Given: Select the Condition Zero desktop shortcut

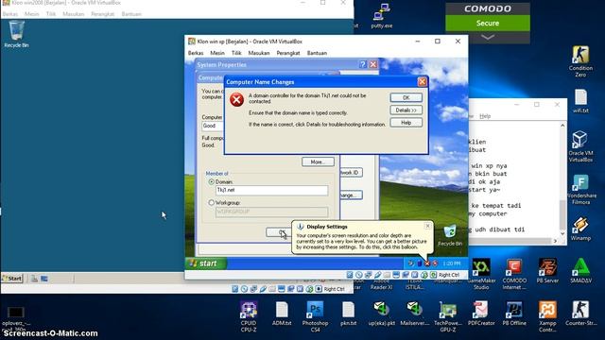Looking at the screenshot, I should pos(580,61).
